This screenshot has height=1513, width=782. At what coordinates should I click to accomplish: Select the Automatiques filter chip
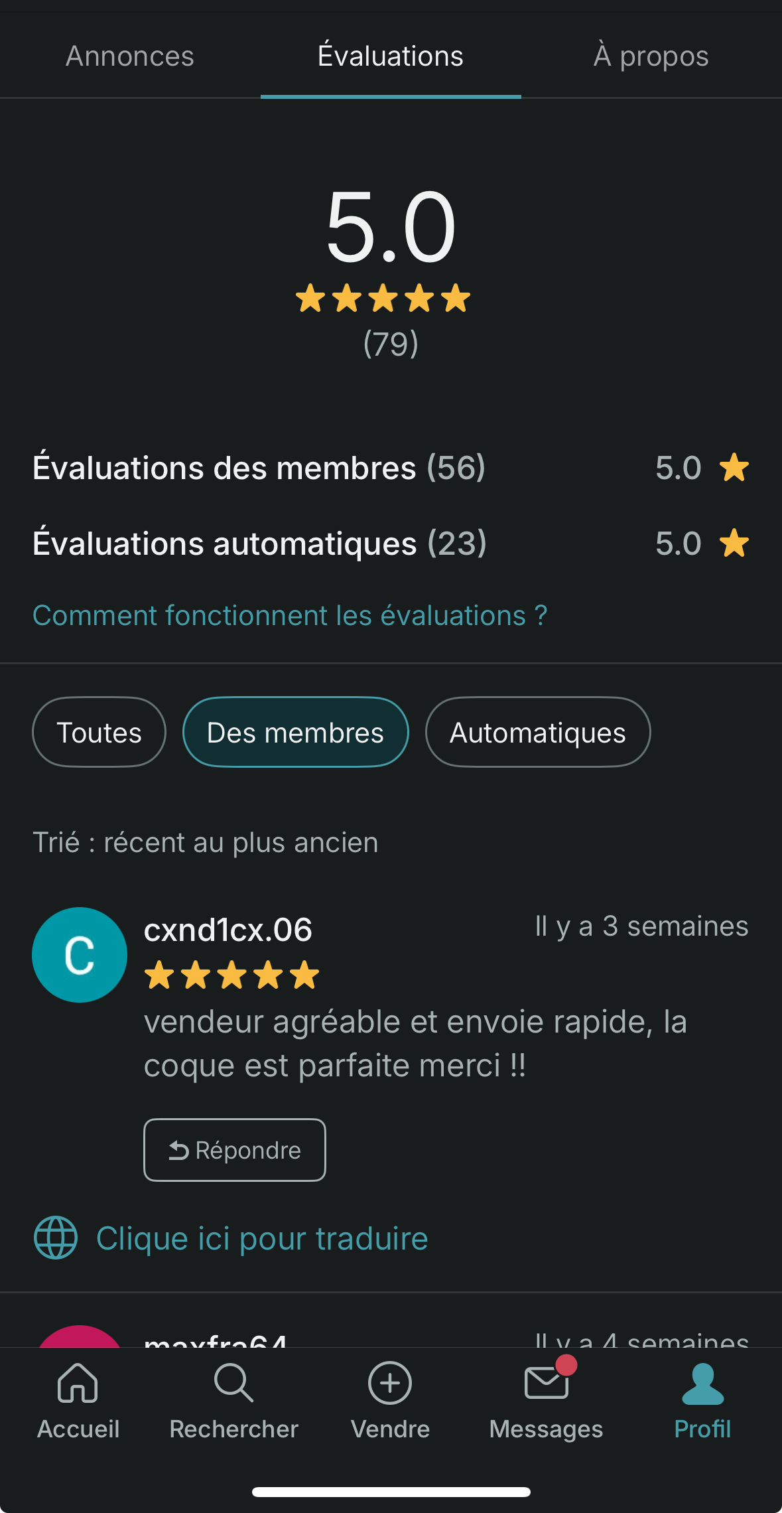pos(537,733)
